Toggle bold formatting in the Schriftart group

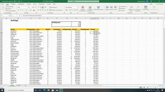(x=19, y=10)
